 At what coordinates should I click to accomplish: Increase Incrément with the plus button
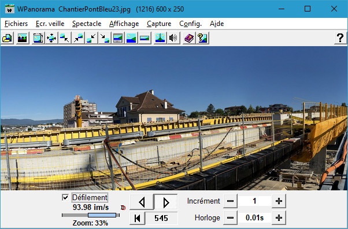tap(279, 201)
